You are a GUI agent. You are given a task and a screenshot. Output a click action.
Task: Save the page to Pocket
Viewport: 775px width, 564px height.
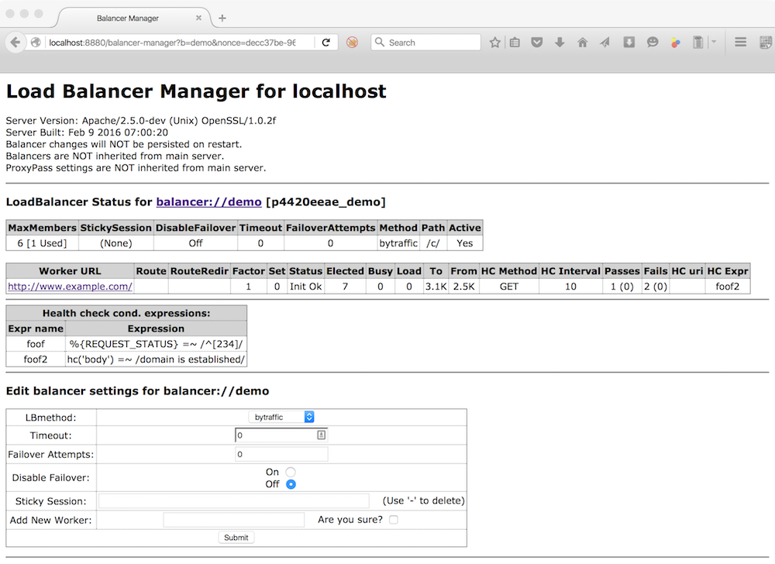coord(536,42)
